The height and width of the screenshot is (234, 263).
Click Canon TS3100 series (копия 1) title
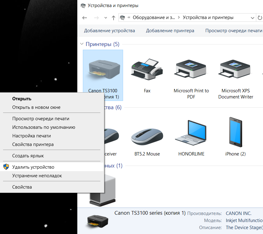[x=150, y=213]
